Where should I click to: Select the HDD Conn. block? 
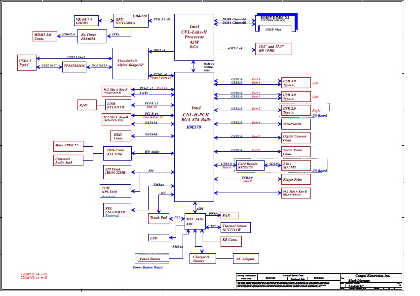coord(120,136)
